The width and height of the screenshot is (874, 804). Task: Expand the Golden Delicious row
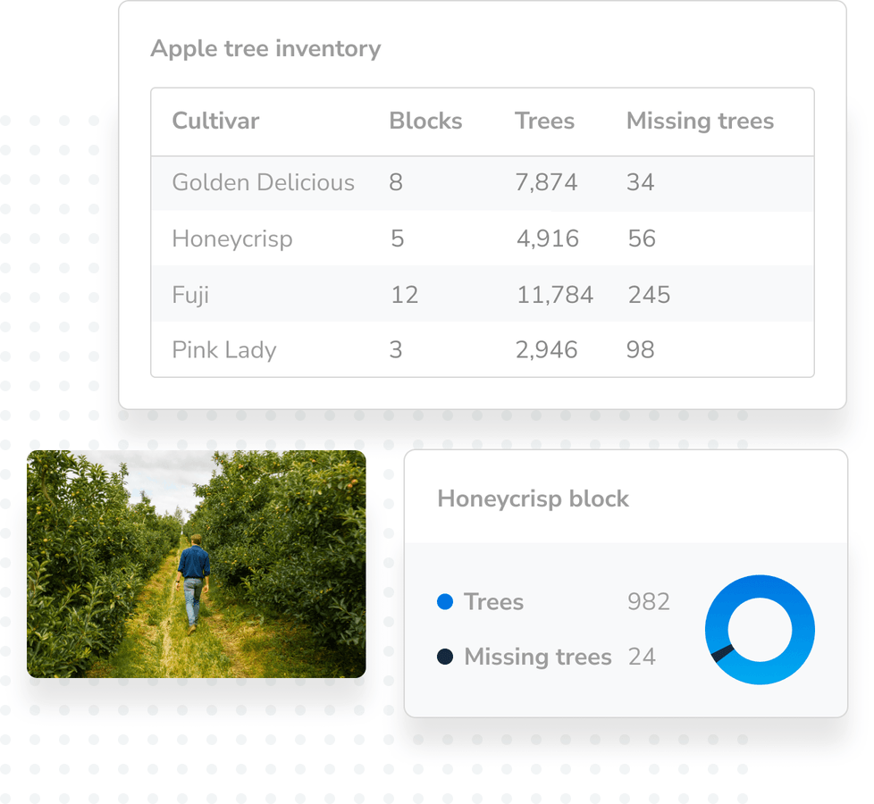tap(263, 183)
